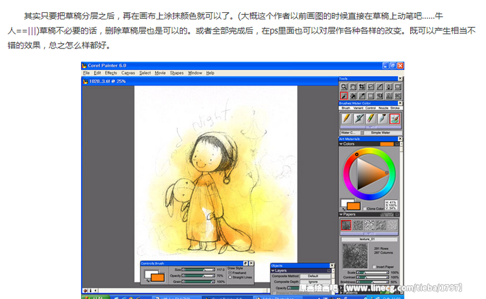This screenshot has width=486, height=299.
Task: Select the Pen line tool
Action: point(380,87)
